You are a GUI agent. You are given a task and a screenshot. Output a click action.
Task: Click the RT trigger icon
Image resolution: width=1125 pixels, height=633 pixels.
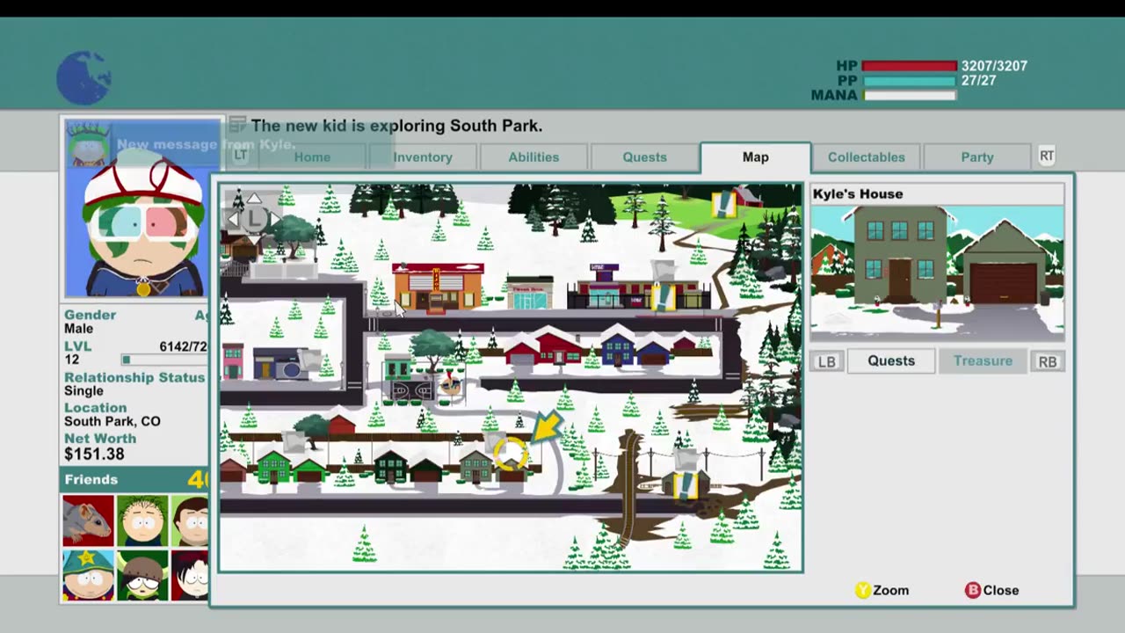[1046, 156]
